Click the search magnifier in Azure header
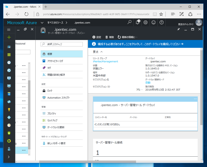Screen dimensions: 207x167 click(x=129, y=22)
